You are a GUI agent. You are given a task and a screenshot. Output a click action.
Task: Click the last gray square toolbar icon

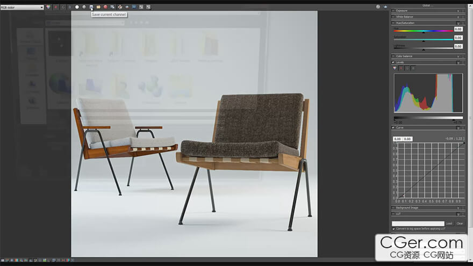[x=148, y=7]
